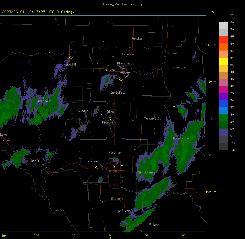245x239 pixels.
Task: Click the Blackfalds city label
Action: pos(125,63)
